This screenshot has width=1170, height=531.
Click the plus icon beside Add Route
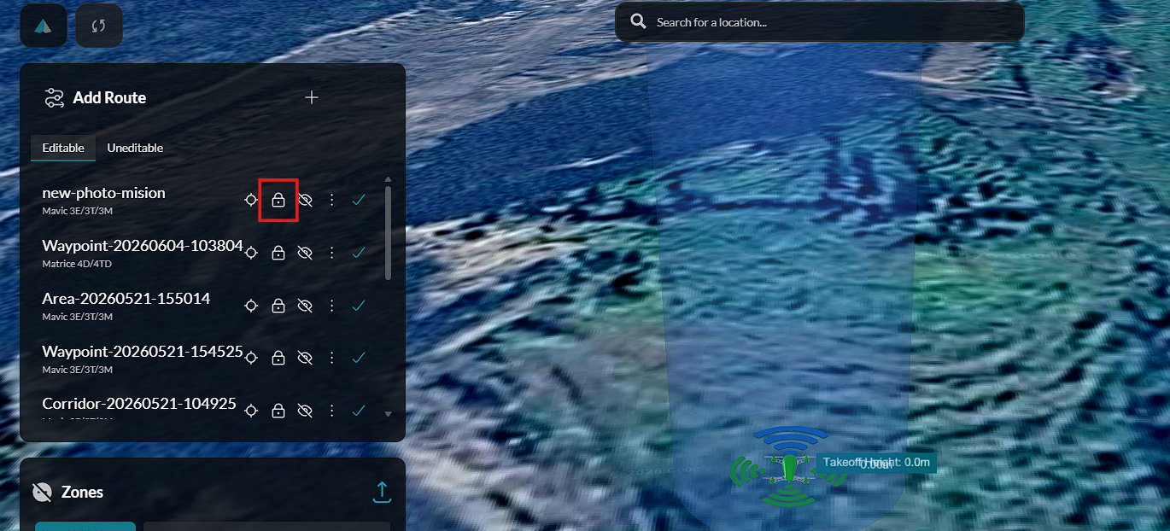click(x=312, y=97)
